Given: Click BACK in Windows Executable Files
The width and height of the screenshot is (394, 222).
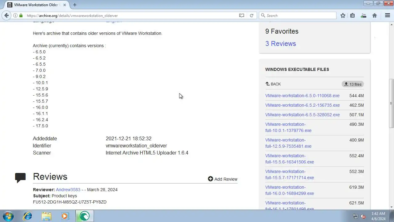Looking at the screenshot, I should pos(273,84).
